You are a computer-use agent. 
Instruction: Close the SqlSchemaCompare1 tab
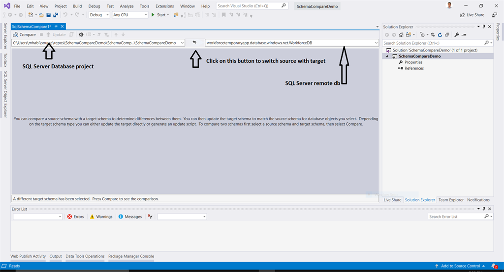[63, 27]
